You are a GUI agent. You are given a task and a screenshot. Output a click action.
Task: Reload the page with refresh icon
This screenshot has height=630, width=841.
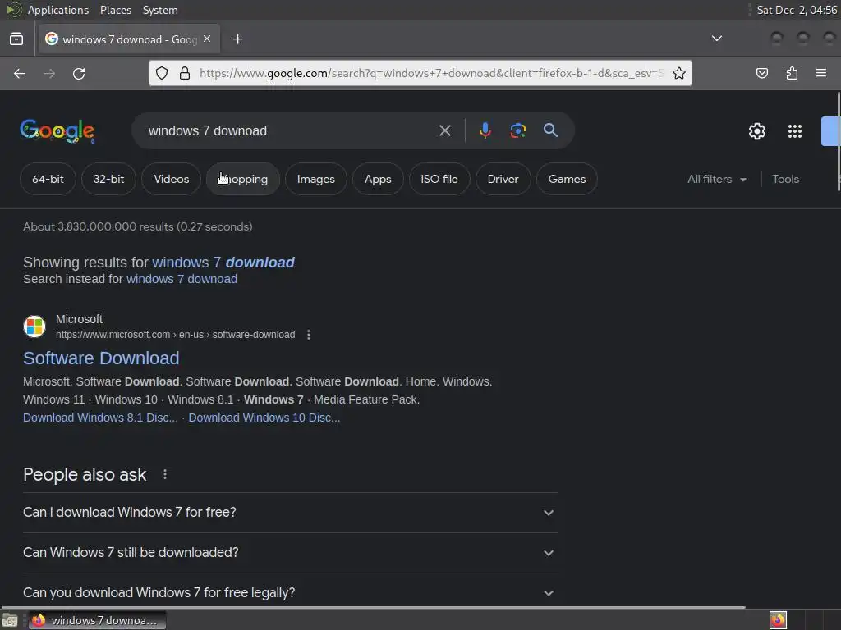coord(79,73)
